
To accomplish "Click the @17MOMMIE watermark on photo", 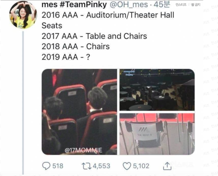I will [x=84, y=150].
